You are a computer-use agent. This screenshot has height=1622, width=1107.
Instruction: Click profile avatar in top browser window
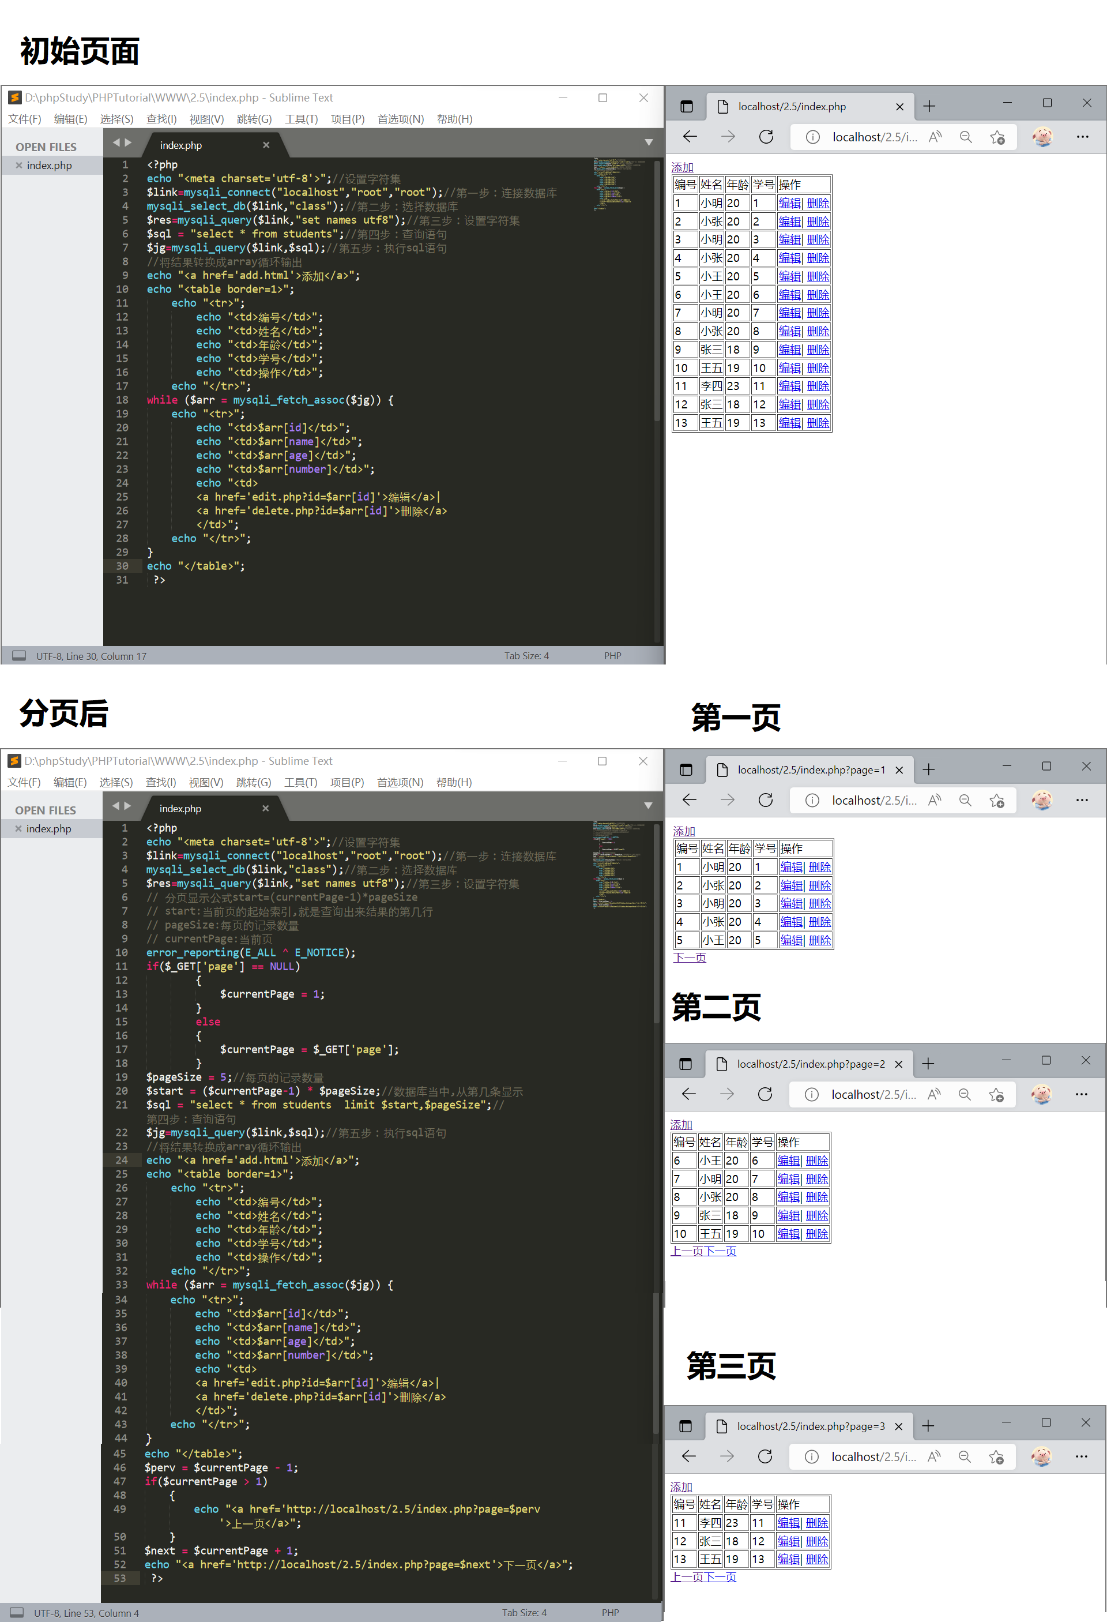[1042, 137]
